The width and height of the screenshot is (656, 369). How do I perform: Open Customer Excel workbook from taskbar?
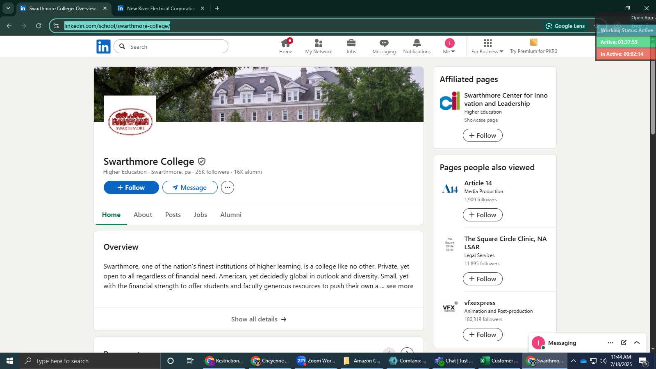click(499, 361)
